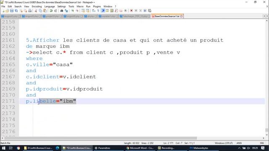Click 'Batch file' language in status bar
This screenshot has height=151, width=269.
coord(5,143)
